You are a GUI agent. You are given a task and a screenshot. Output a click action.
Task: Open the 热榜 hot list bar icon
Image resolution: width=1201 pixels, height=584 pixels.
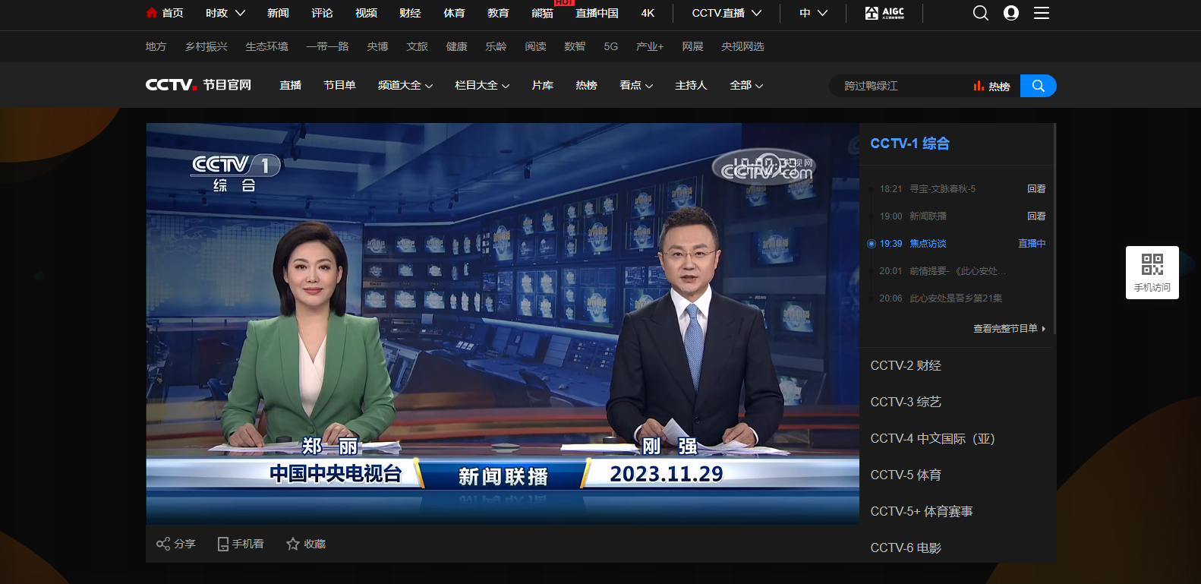click(x=979, y=86)
